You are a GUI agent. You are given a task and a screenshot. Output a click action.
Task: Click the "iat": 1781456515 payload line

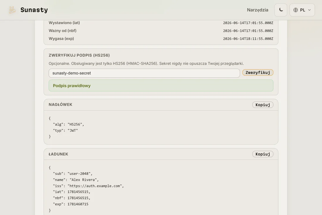point(72,192)
